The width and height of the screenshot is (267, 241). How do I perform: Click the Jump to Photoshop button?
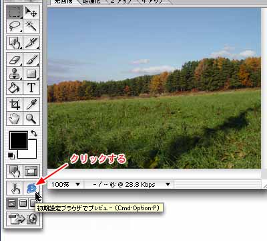[23, 218]
